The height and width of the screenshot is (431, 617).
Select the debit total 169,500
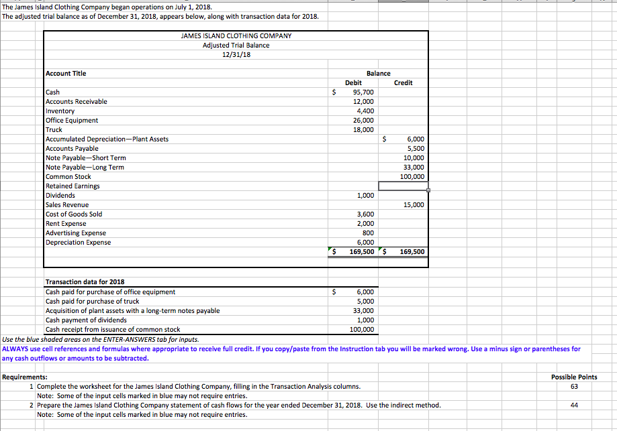pos(362,252)
